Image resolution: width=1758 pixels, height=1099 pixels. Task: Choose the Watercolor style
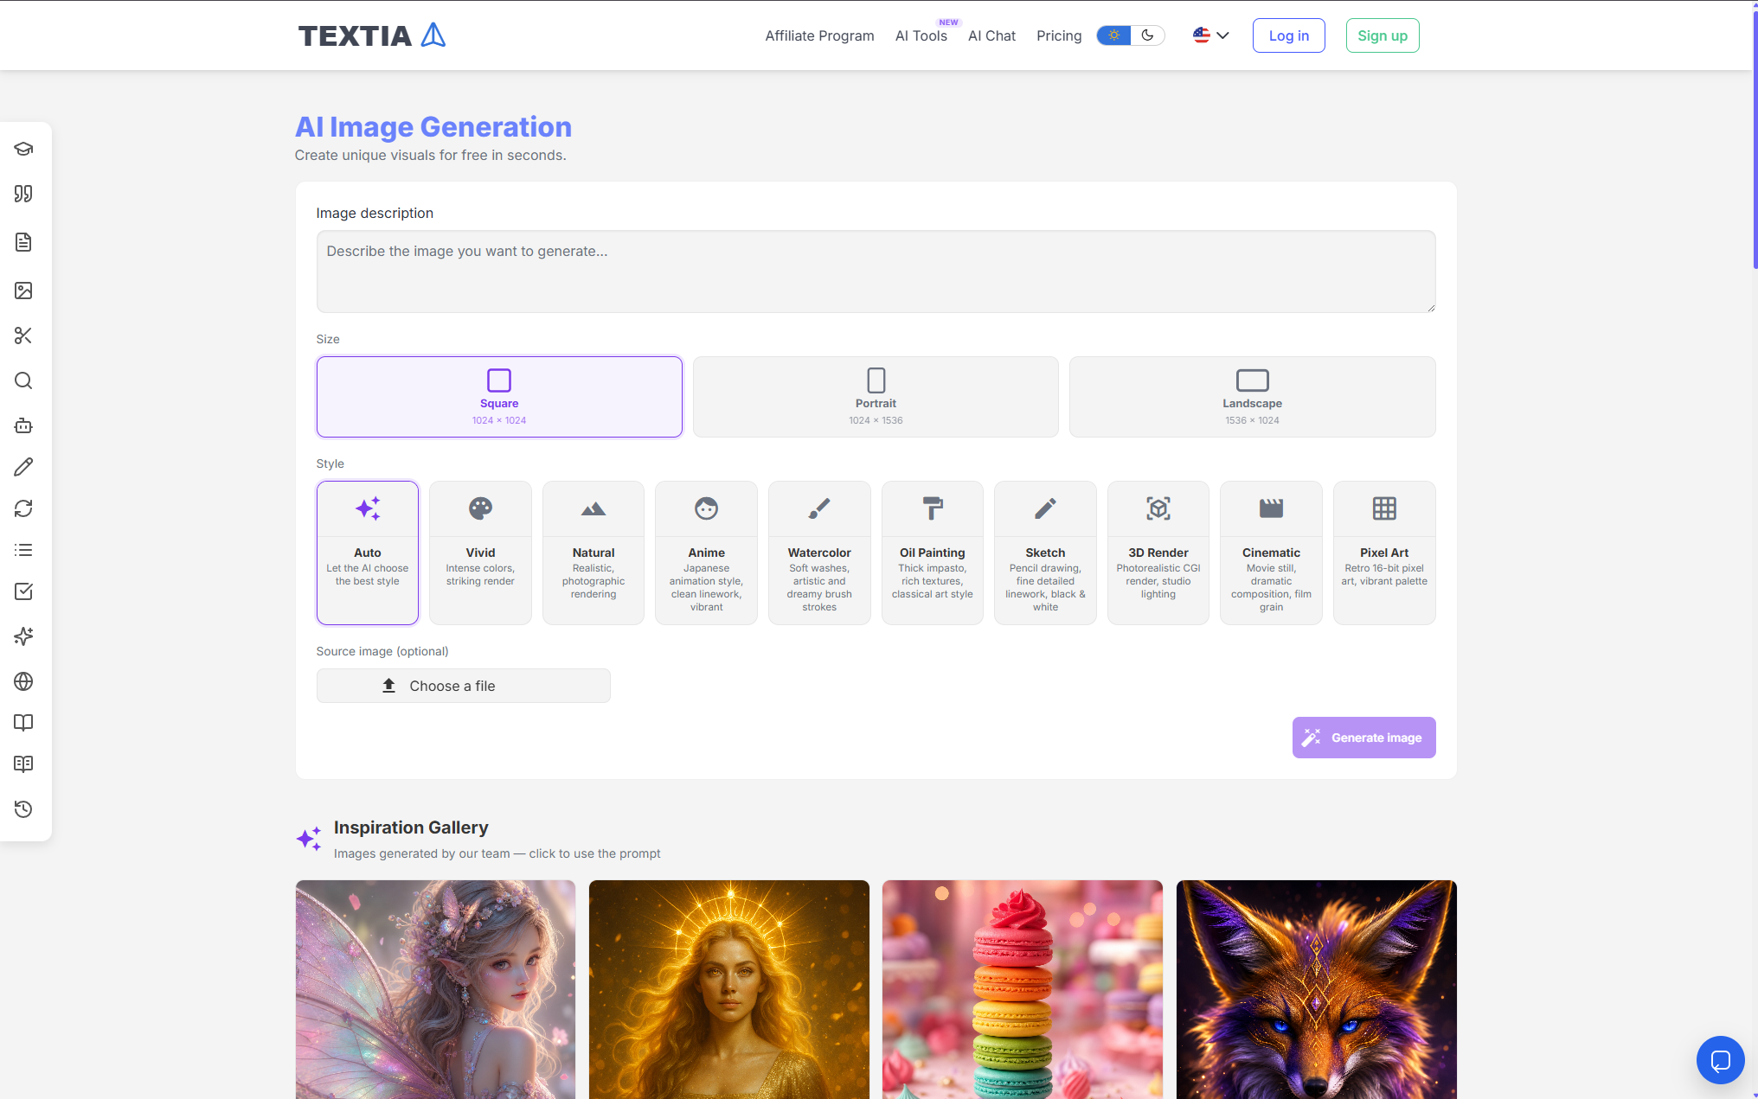pyautogui.click(x=819, y=553)
